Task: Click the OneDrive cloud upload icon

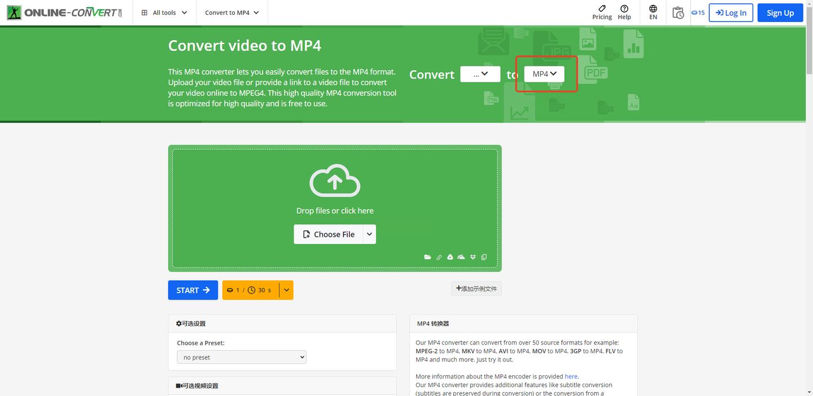Action: tap(461, 257)
